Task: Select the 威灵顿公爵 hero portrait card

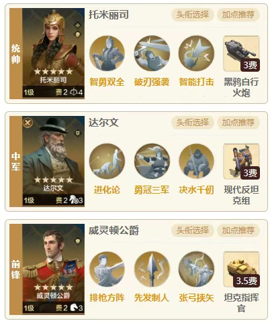Action: 53,269
